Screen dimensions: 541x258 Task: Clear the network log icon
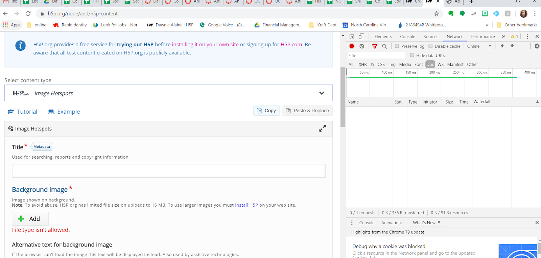[x=362, y=46]
